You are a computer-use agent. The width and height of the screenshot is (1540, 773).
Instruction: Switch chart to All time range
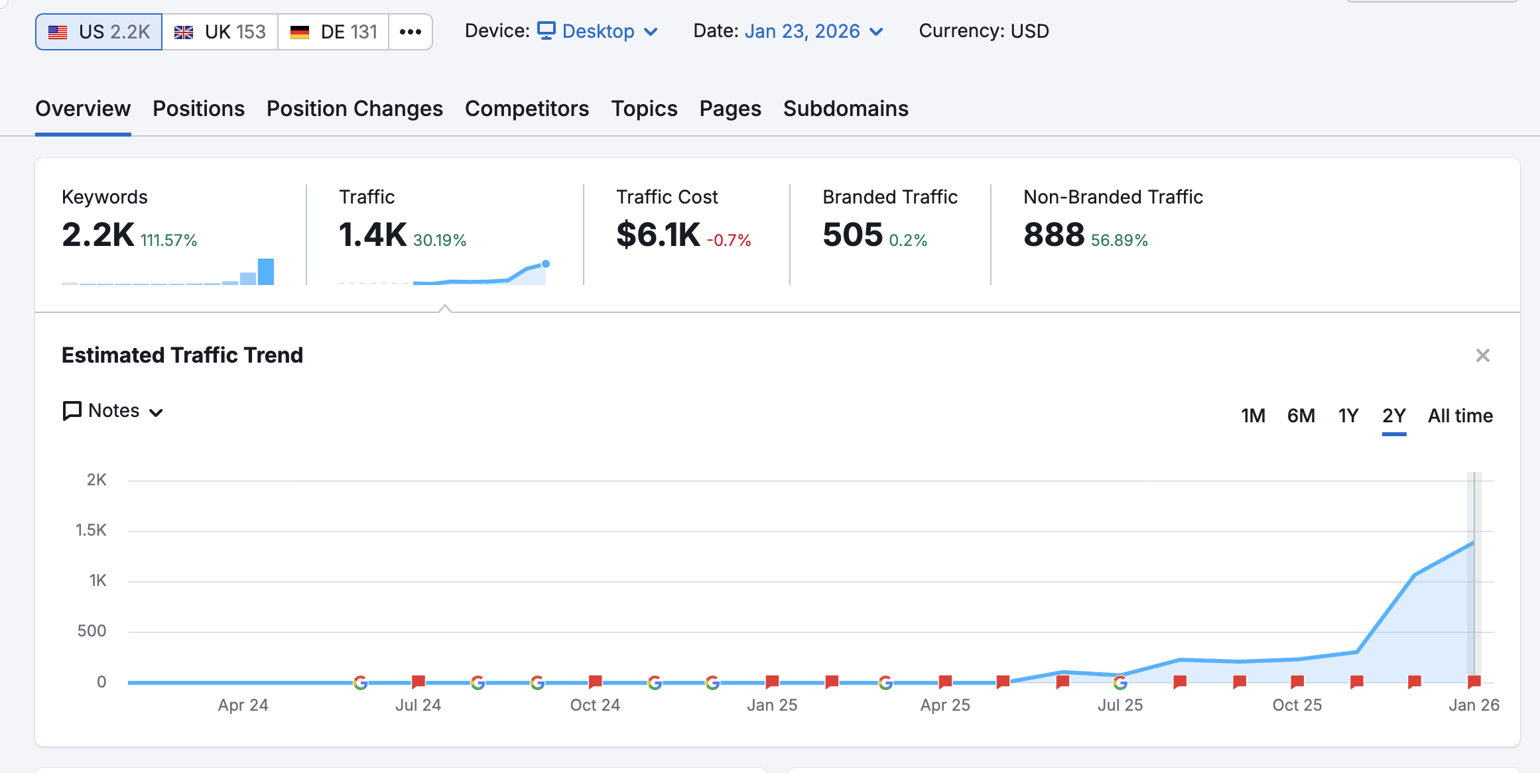pos(1460,416)
